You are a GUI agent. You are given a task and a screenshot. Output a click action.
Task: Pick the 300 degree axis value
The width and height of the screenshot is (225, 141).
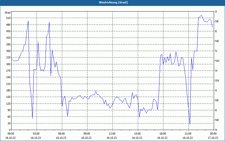(8, 64)
